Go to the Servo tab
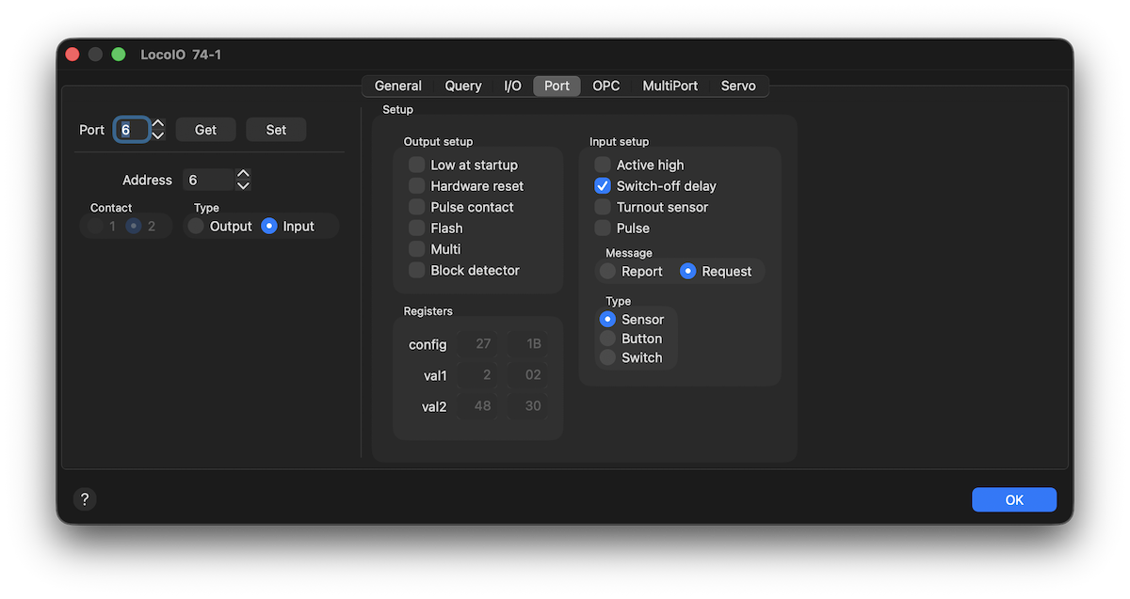This screenshot has width=1130, height=599. pyautogui.click(x=738, y=86)
